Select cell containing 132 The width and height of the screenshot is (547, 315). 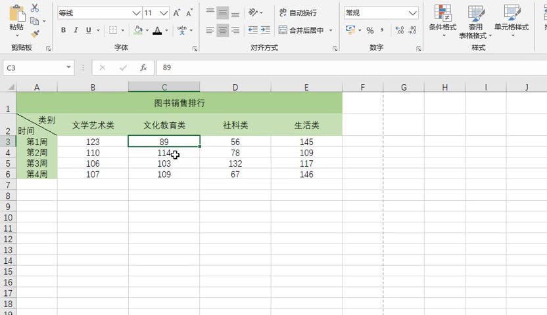(x=235, y=163)
